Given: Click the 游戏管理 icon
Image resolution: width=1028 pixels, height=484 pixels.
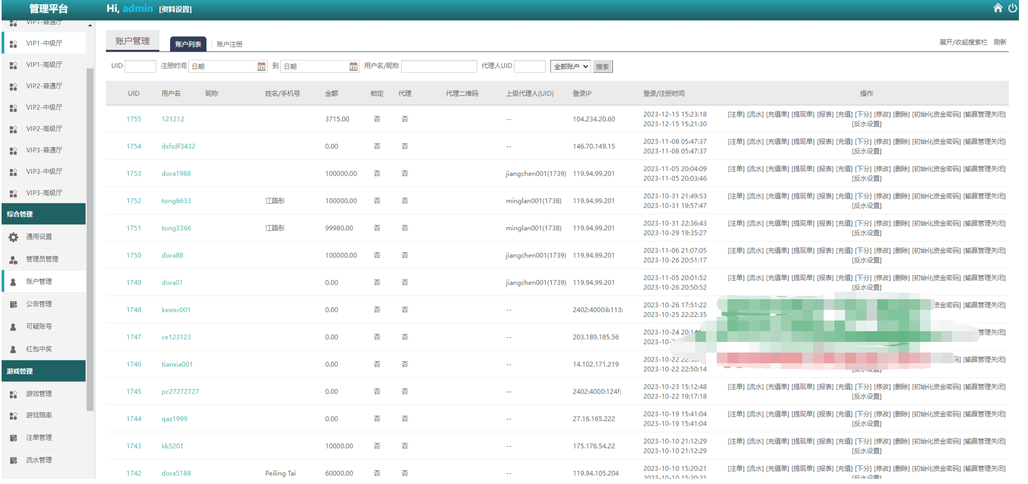Looking at the screenshot, I should [13, 394].
